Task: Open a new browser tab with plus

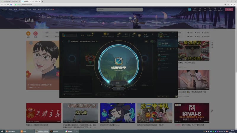Action: [x=42, y=1]
